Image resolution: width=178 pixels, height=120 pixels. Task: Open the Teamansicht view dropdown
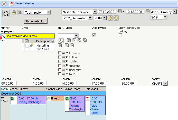pyautogui.click(x=49, y=12)
